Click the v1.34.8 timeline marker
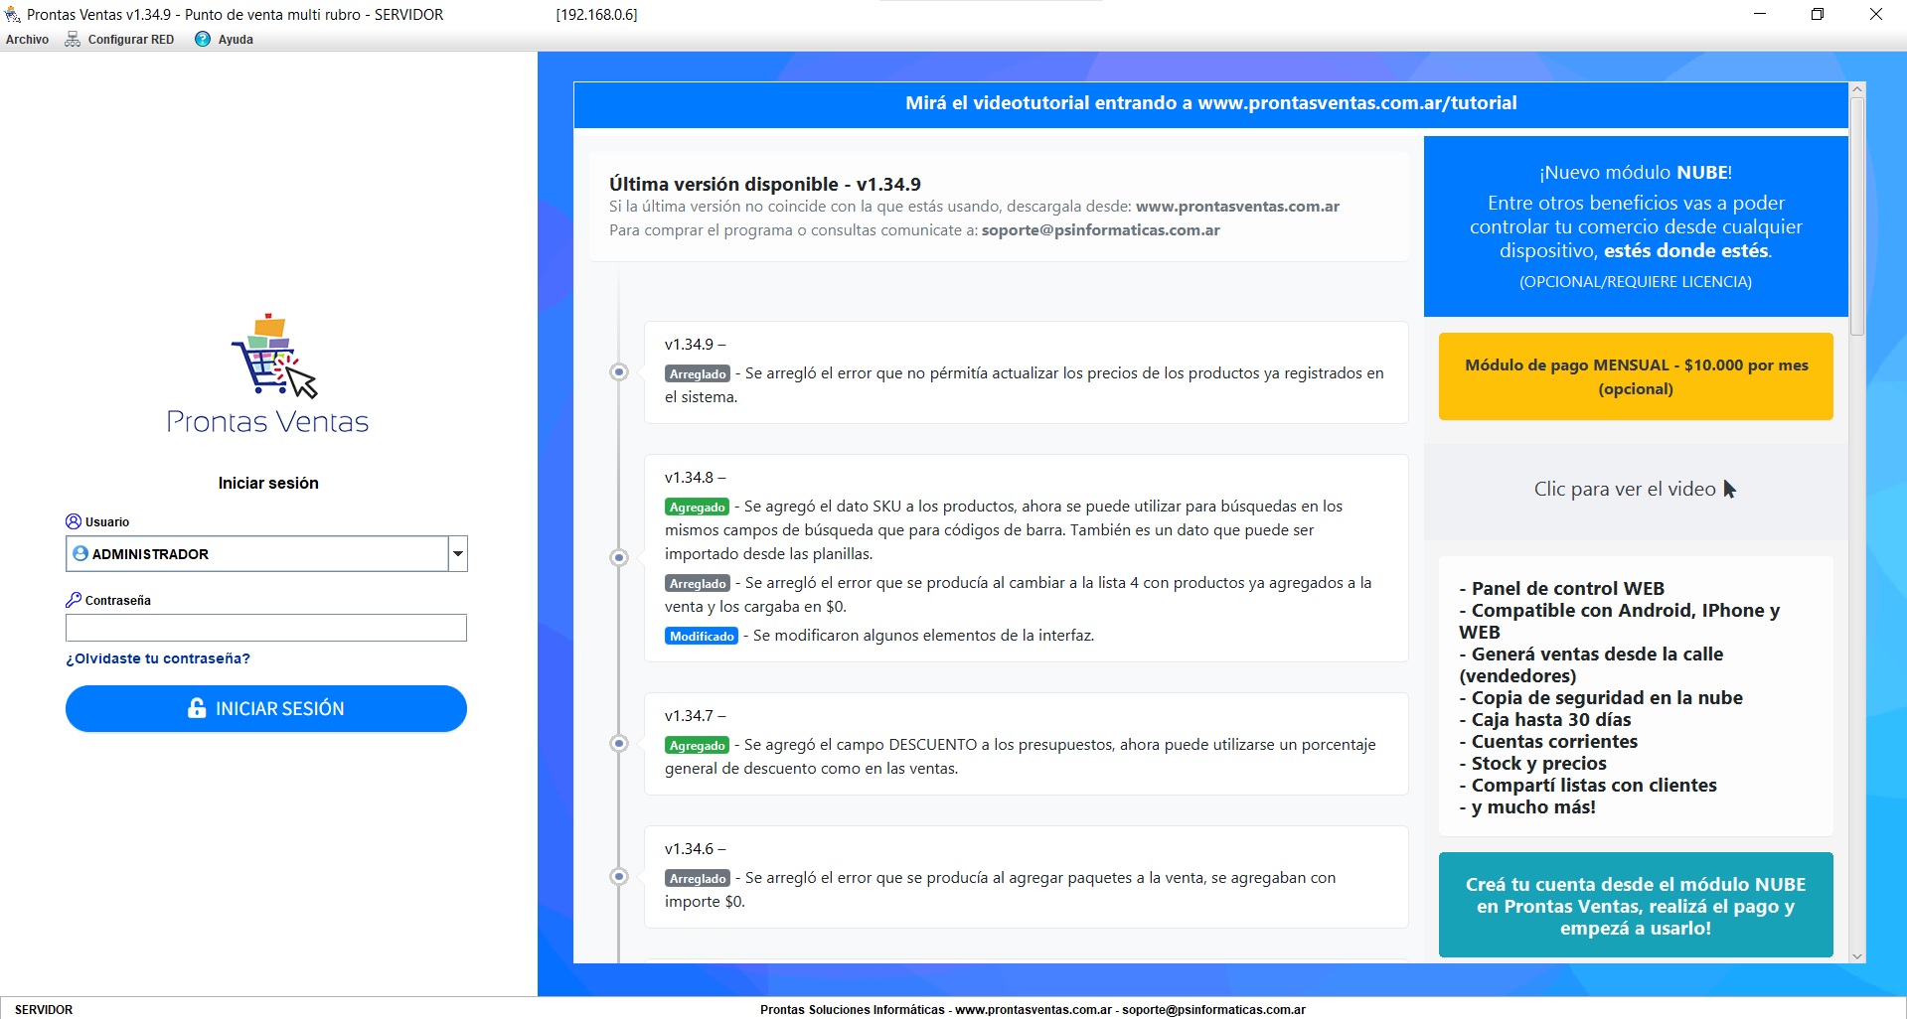Viewport: 1907px width, 1019px height. point(619,557)
